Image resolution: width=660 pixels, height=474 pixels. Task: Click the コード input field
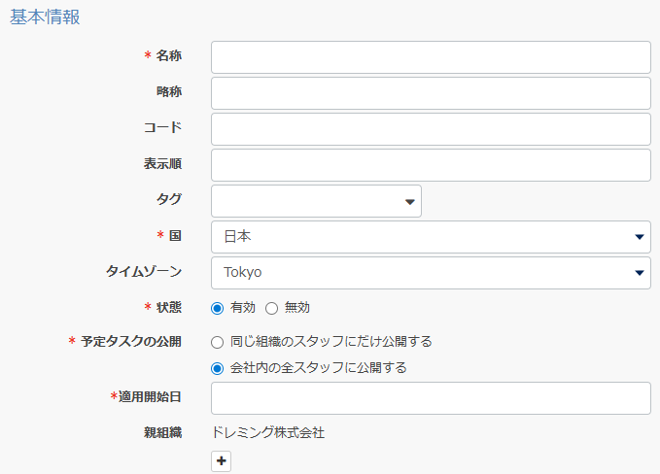click(x=431, y=129)
